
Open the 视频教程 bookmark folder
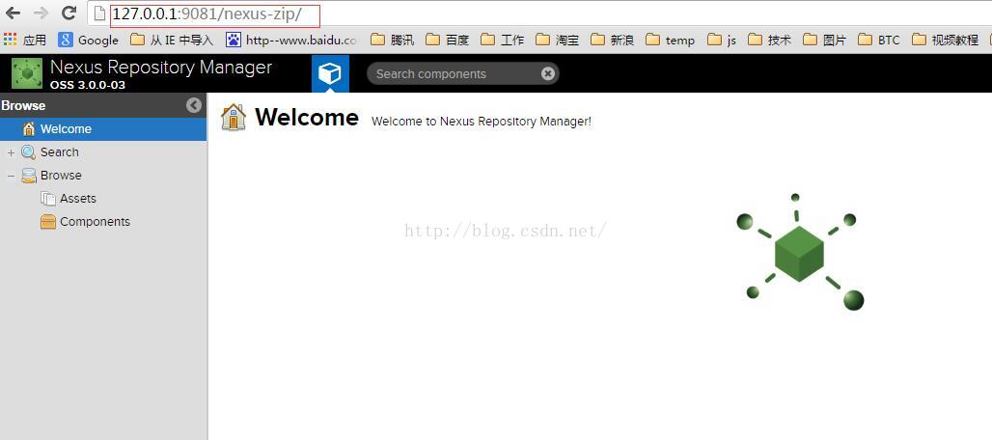click(945, 40)
